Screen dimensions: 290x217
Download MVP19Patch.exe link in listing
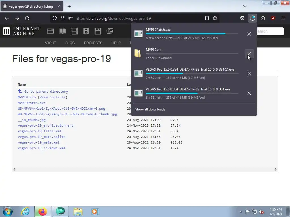32,103
